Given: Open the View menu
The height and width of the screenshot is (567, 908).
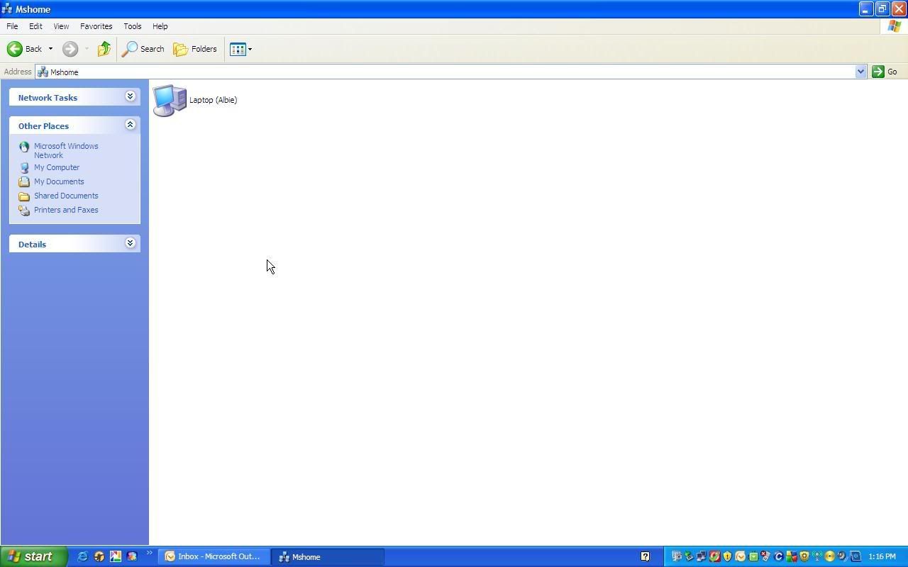Looking at the screenshot, I should (61, 26).
